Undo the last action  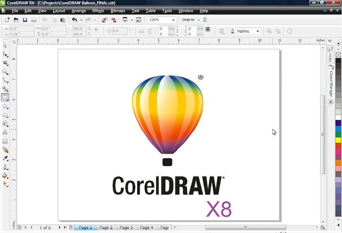point(75,20)
